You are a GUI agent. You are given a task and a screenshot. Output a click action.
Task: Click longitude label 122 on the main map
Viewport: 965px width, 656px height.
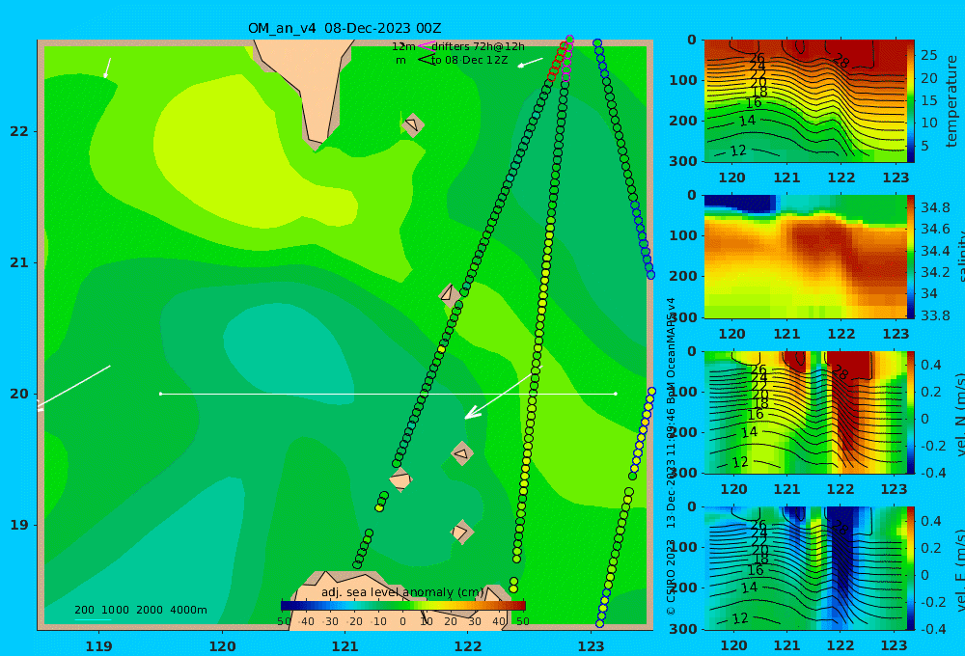pyautogui.click(x=468, y=646)
